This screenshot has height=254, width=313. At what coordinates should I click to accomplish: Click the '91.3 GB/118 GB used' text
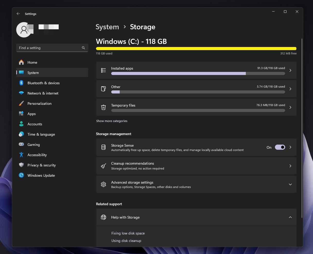(x=271, y=68)
